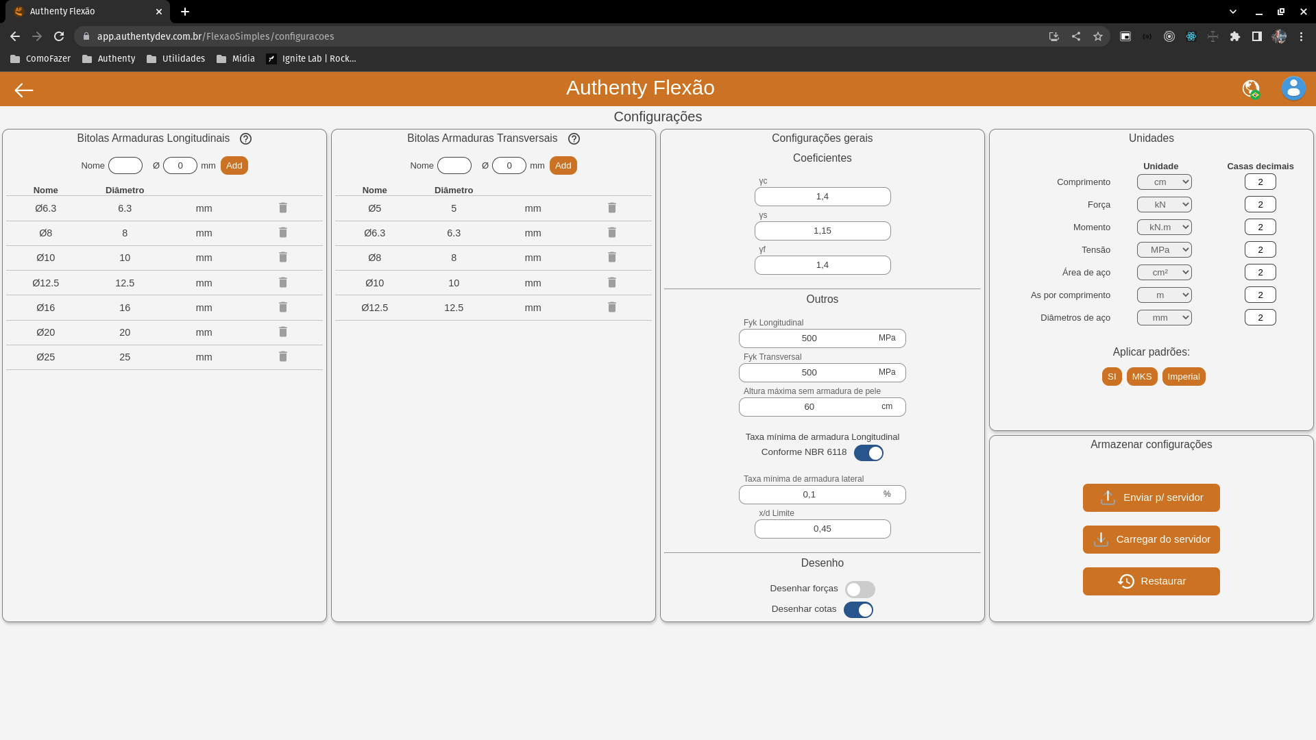Delete longitudinal bar Ø25

pos(283,356)
